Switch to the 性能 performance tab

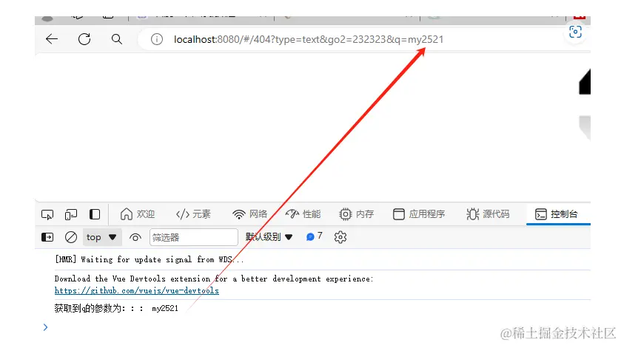click(x=303, y=214)
